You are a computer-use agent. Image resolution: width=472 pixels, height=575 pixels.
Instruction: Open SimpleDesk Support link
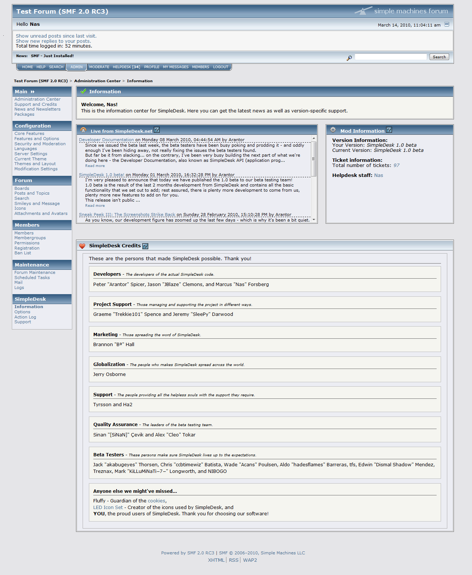click(x=22, y=322)
